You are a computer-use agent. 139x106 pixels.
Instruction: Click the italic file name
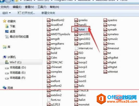pyautogui.click(x=81, y=86)
